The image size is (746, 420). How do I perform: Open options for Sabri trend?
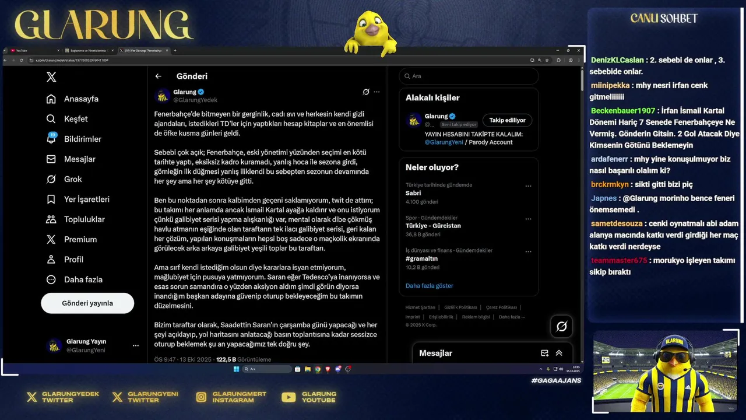pos(528,187)
